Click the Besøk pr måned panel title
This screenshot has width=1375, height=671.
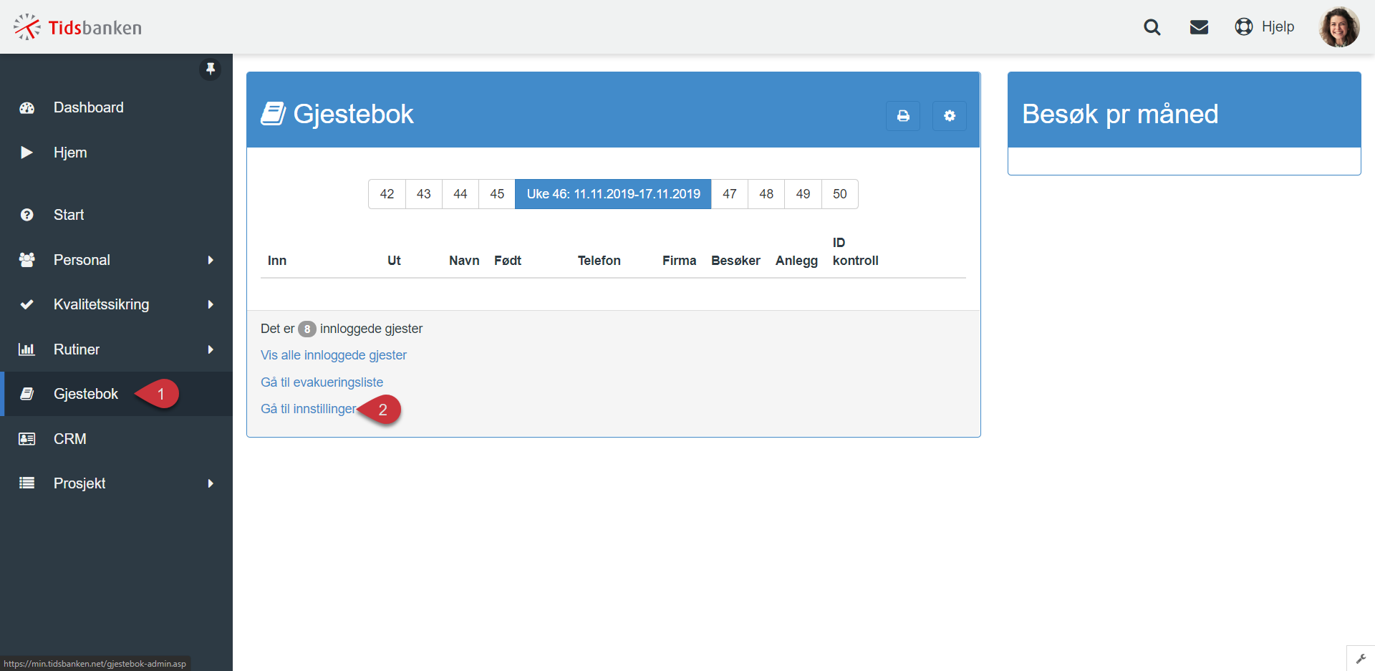(1120, 114)
